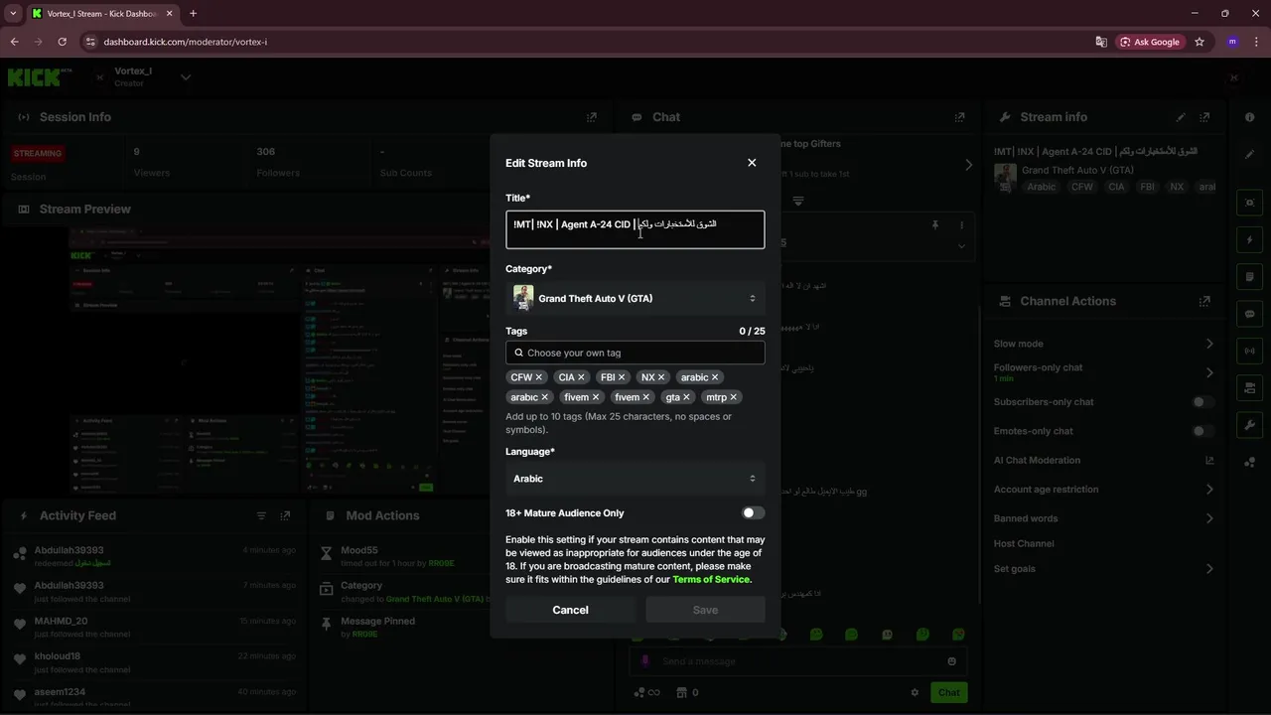Open the browser tab search dropdown
The width and height of the screenshot is (1271, 715).
pyautogui.click(x=13, y=14)
